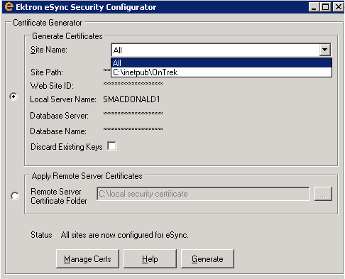Click the status message about eSync configuration
This screenshot has height=279, width=345.
(x=124, y=235)
